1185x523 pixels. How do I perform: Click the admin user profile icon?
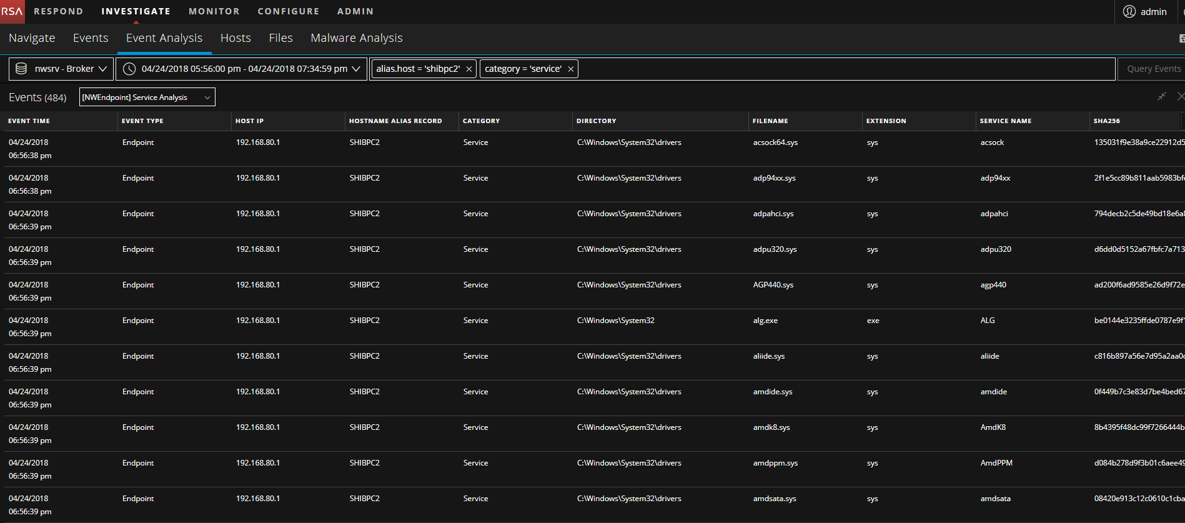pos(1129,12)
